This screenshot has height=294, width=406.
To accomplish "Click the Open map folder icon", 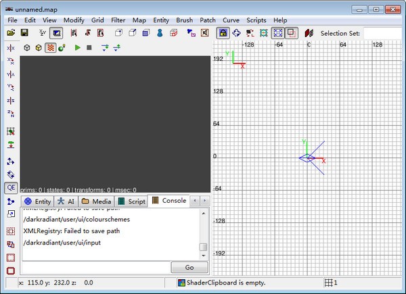I will [x=11, y=32].
